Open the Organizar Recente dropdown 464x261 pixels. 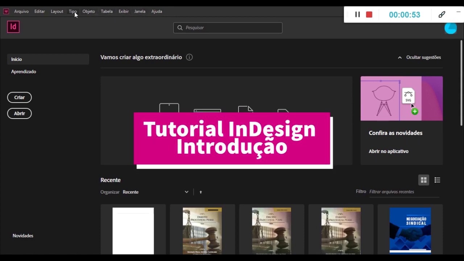[x=156, y=192]
